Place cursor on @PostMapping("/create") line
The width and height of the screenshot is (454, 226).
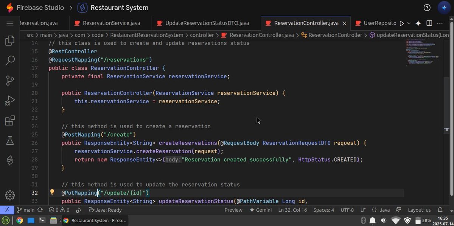click(99, 134)
